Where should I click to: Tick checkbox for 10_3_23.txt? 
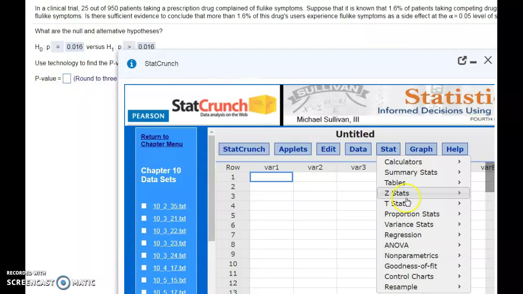point(144,243)
